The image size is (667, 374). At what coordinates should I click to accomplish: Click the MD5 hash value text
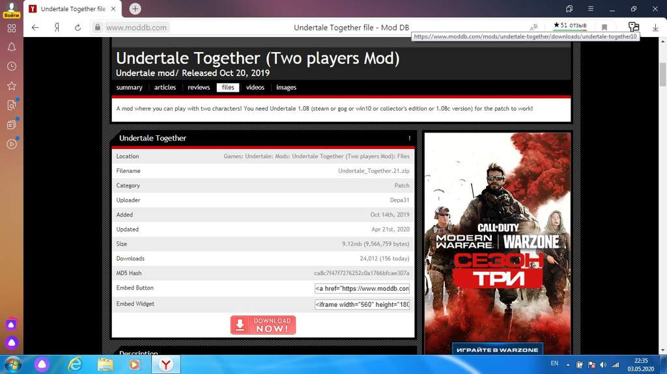[362, 273]
